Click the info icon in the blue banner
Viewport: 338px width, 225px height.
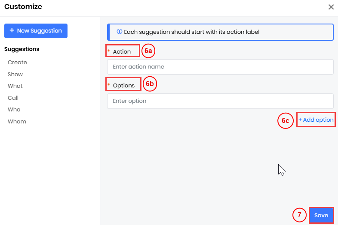pyautogui.click(x=119, y=32)
